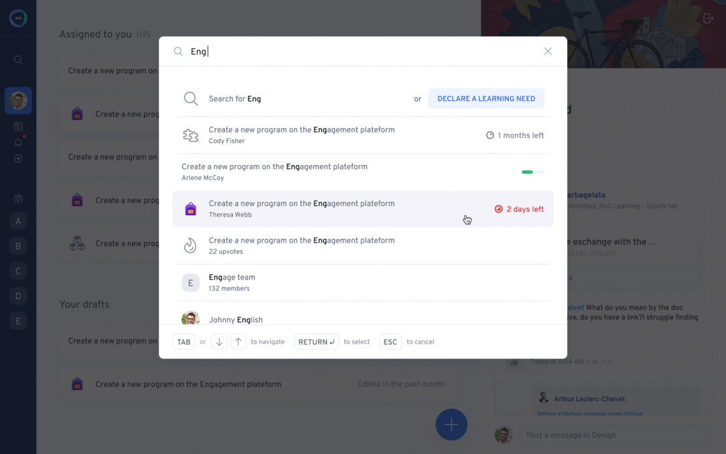726x454 pixels.
Task: Open search from the left sidebar
Action: pyautogui.click(x=18, y=60)
